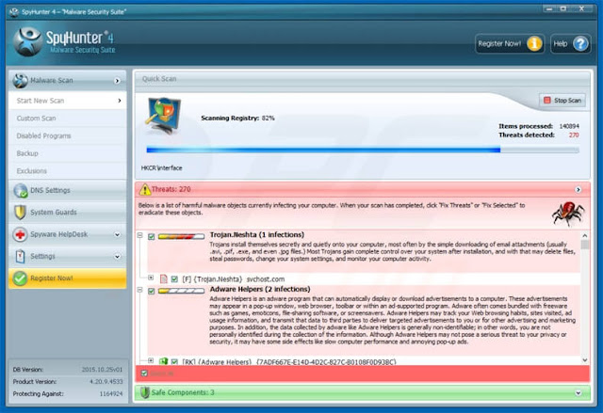Click the orange info icon beside Register Now
The image size is (603, 413).
(534, 44)
